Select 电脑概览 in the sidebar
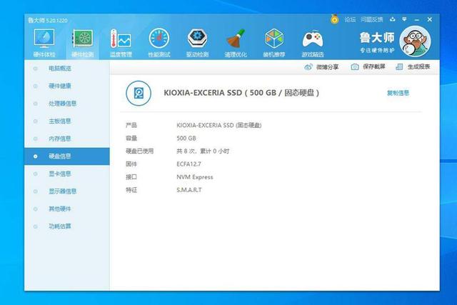The image size is (457, 305). [67, 69]
